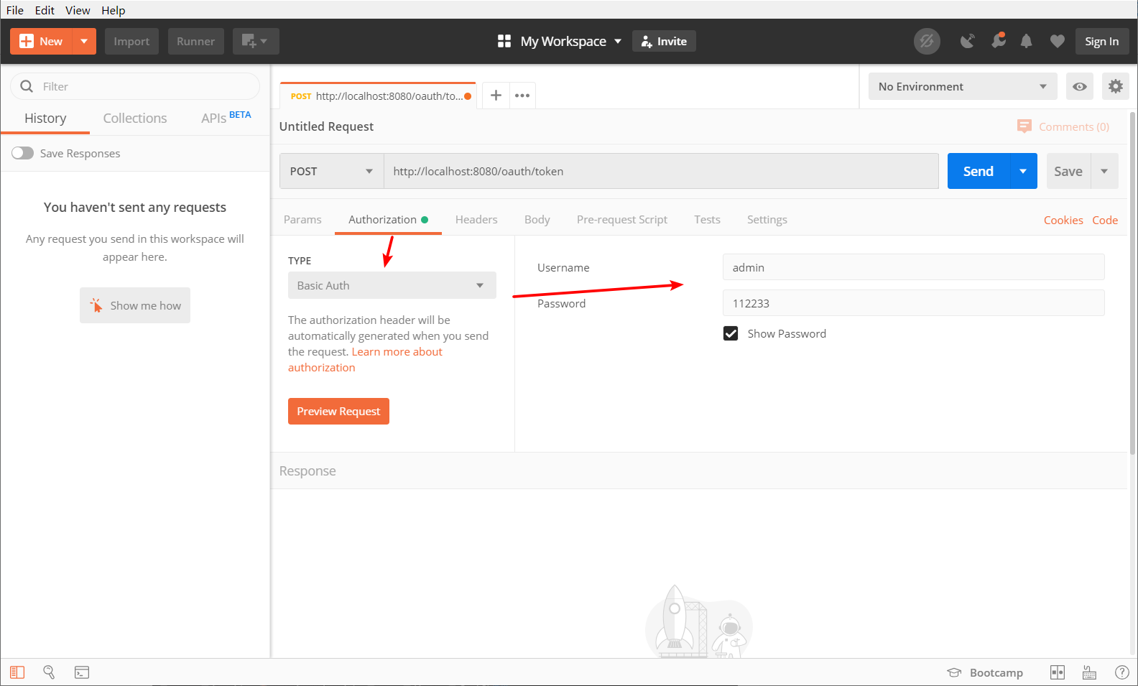This screenshot has width=1138, height=686.
Task: Toggle the Save Responses switch
Action: click(23, 153)
